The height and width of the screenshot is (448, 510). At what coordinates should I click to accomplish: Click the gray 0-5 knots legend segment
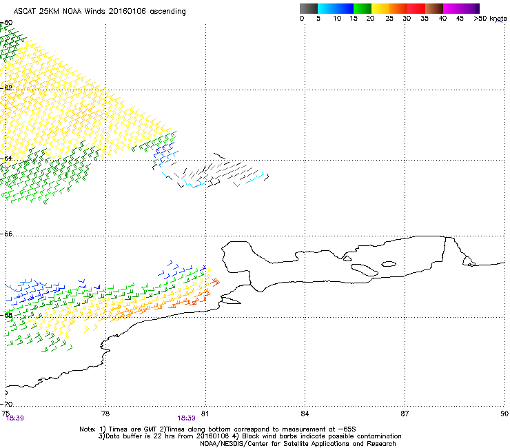click(x=309, y=8)
